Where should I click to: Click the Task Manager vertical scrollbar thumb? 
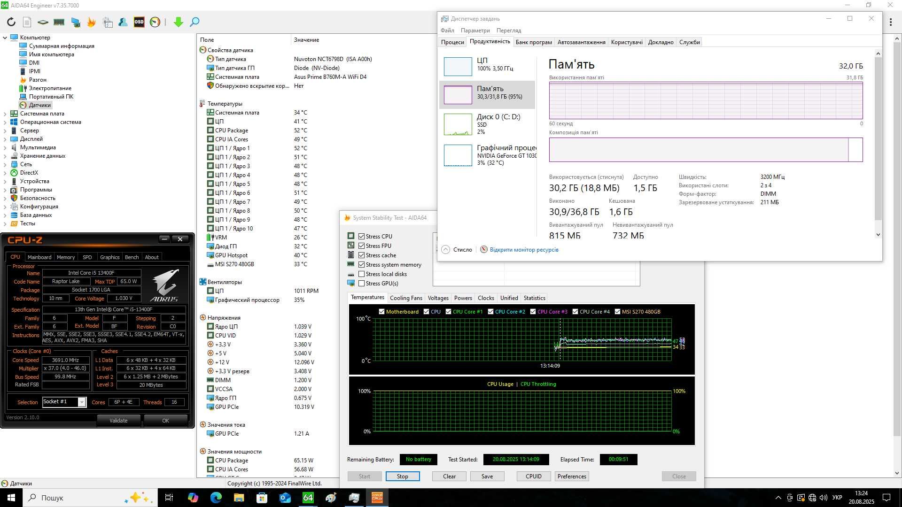pyautogui.click(x=878, y=139)
